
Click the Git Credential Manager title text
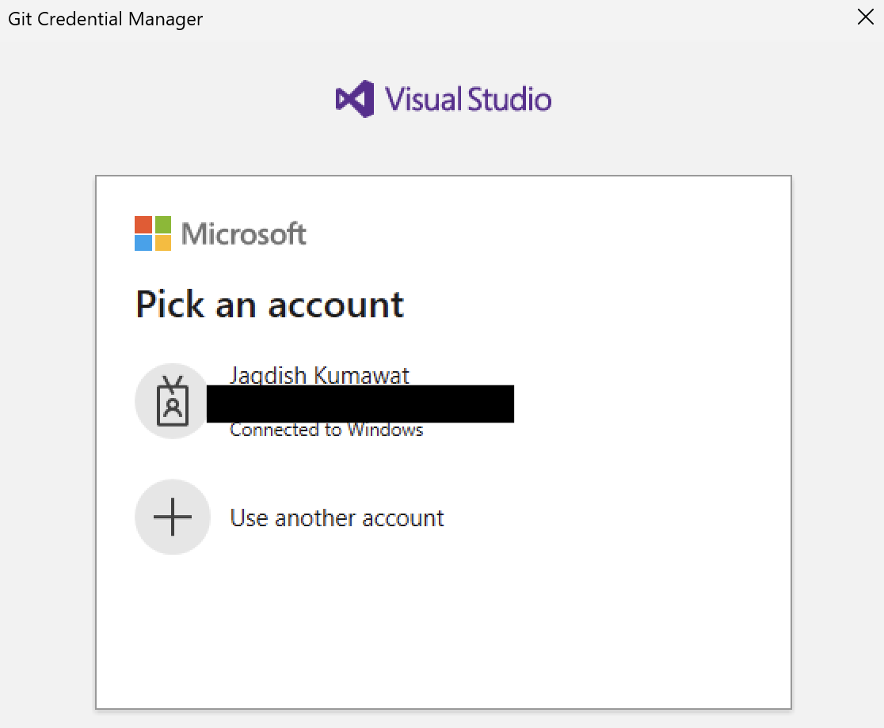105,18
